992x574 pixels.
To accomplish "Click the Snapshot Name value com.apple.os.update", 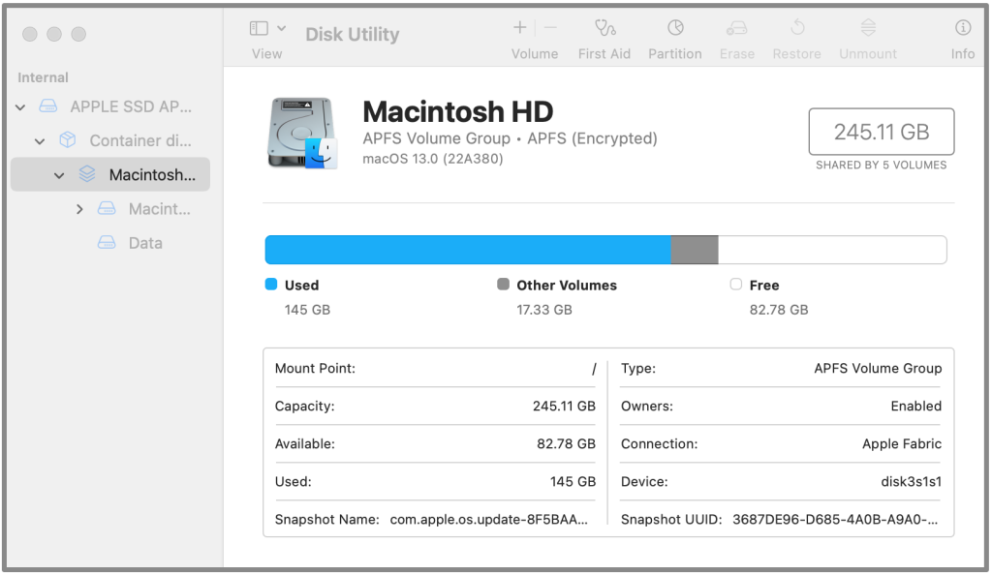I will [x=488, y=520].
